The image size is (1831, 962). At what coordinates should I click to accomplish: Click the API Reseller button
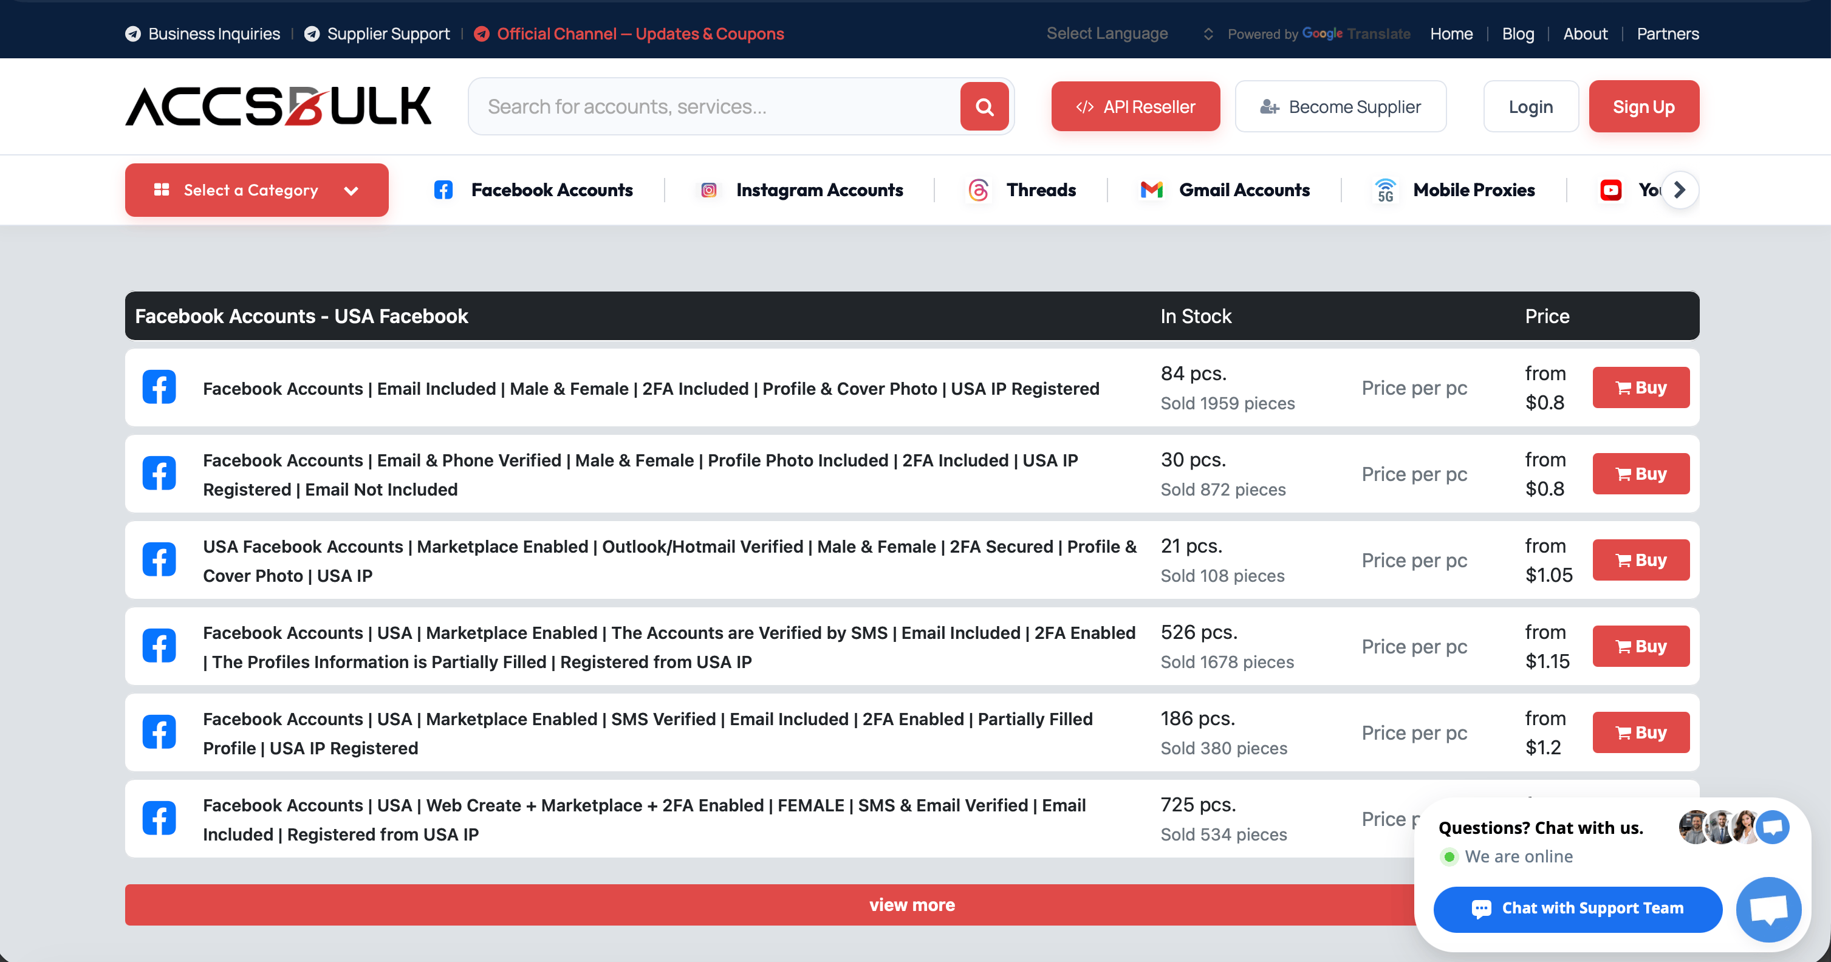[1136, 106]
